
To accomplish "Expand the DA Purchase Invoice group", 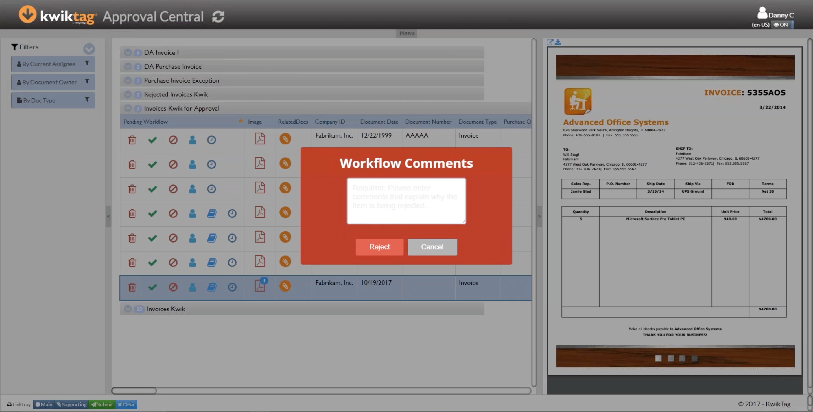I will pyautogui.click(x=128, y=66).
